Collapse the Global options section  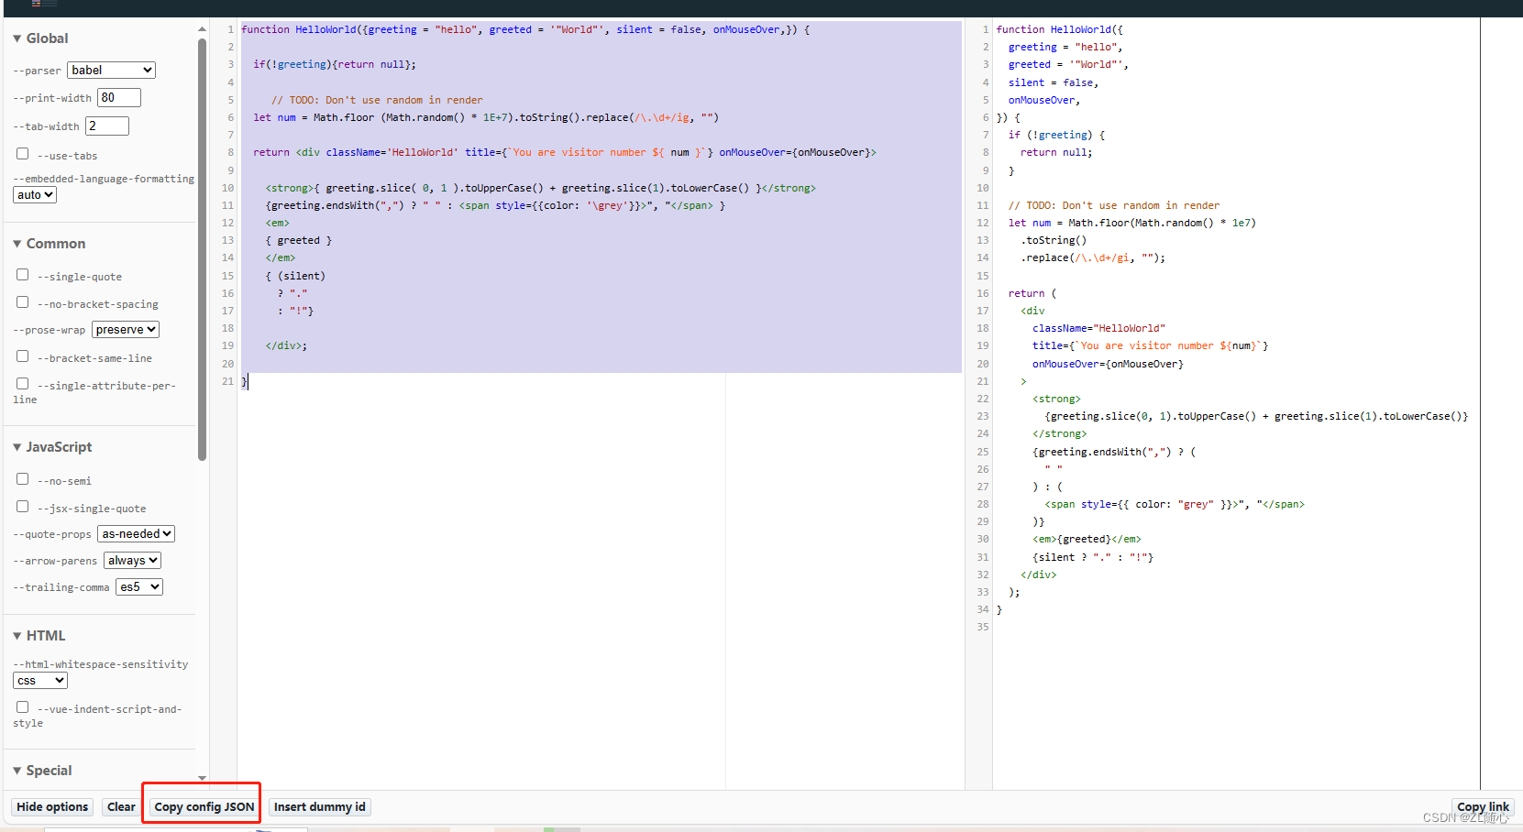pos(40,38)
